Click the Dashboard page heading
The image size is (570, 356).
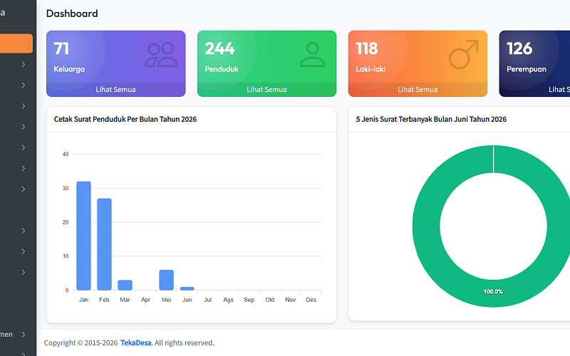[72, 14]
